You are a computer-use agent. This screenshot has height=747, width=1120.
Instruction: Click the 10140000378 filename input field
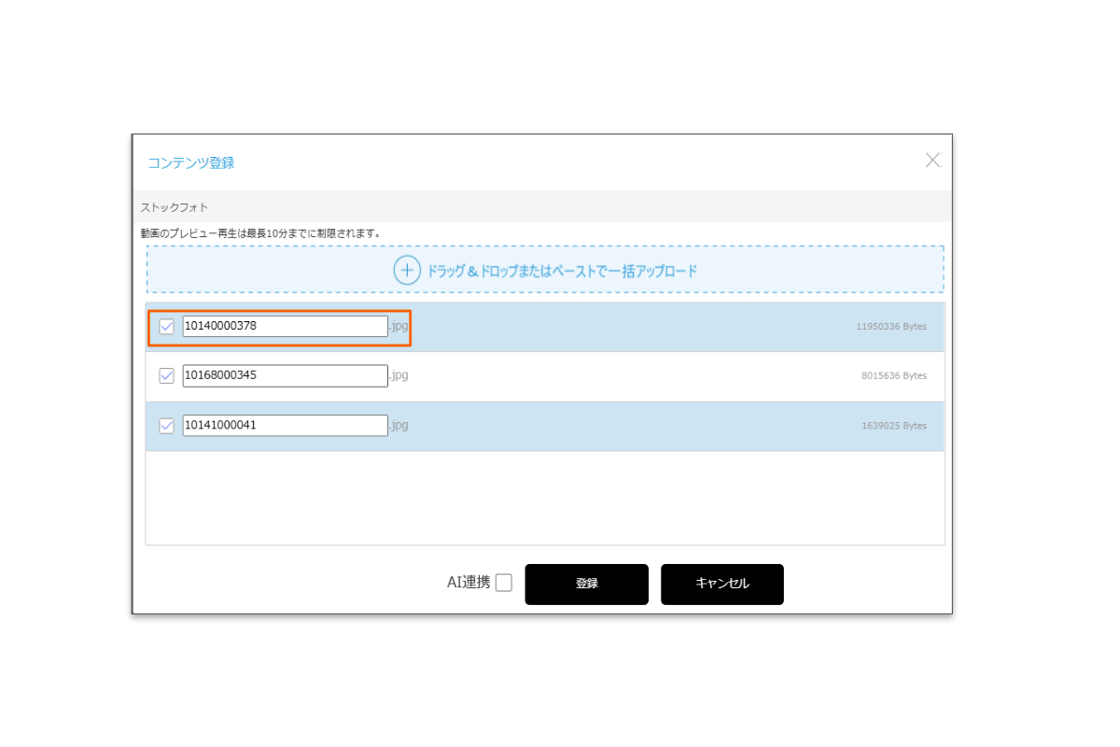click(285, 326)
